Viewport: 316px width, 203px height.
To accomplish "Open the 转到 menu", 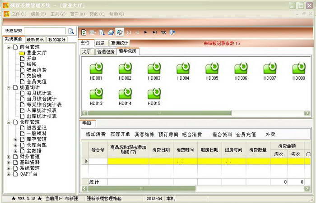I will click(97, 14).
